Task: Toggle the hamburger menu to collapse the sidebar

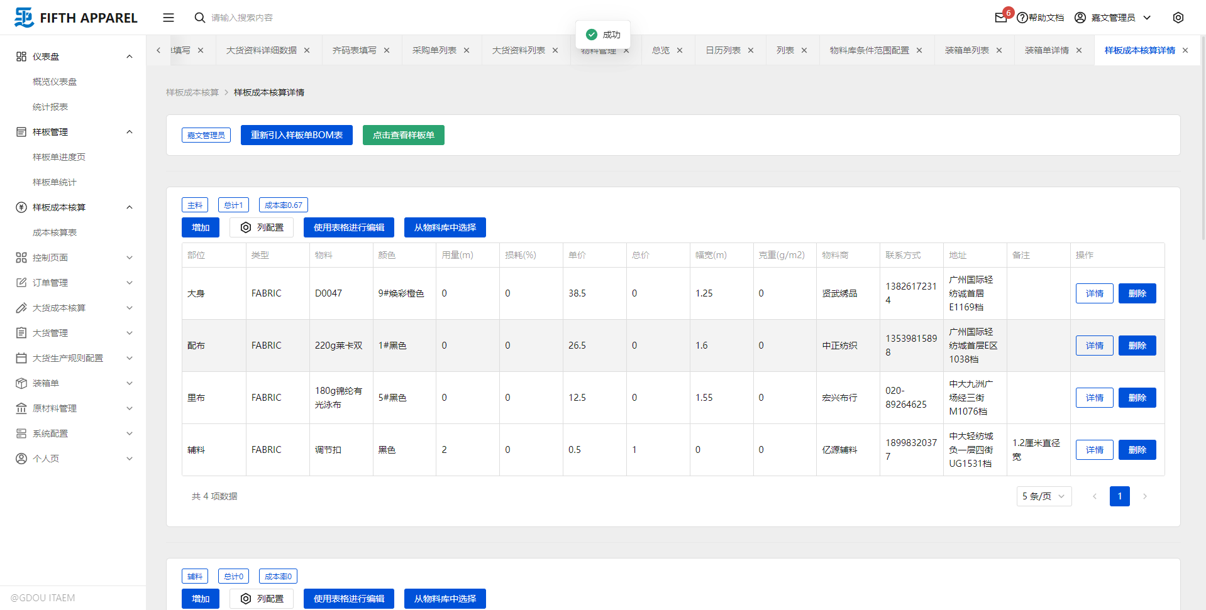Action: [x=169, y=18]
